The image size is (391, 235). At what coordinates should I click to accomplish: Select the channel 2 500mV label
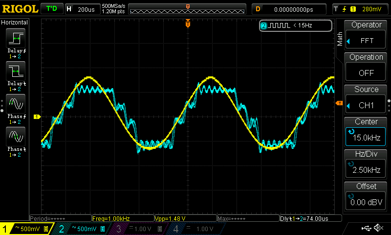[x=87, y=229]
